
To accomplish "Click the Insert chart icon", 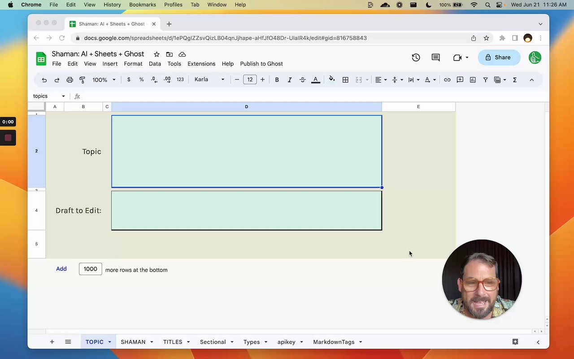I will [x=473, y=80].
